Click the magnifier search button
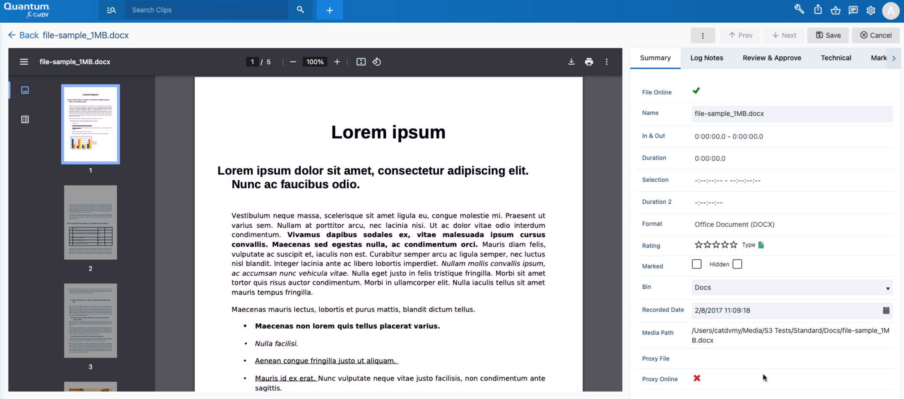Screen dimensions: 904x399 [x=300, y=10]
